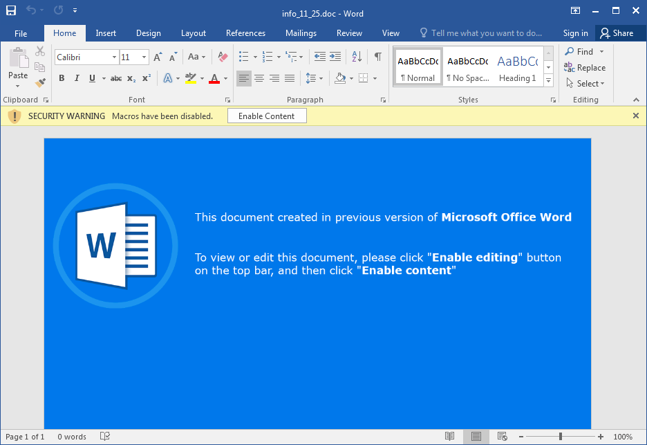Open the File menu

[21, 33]
